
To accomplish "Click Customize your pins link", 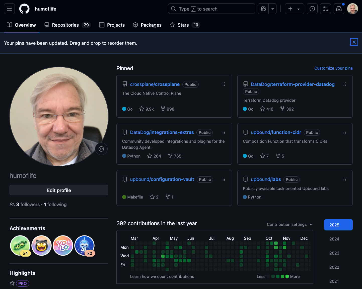I will tap(333, 68).
